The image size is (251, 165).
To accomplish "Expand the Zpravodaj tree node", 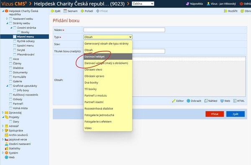I will point(3,112).
